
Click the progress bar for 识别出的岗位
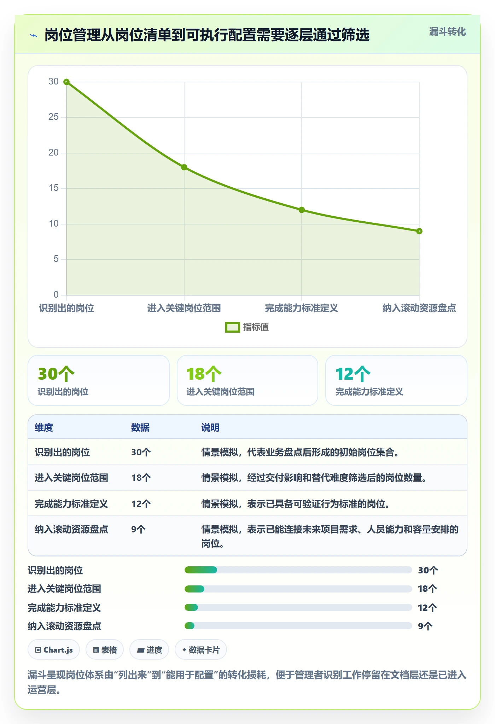tap(298, 570)
